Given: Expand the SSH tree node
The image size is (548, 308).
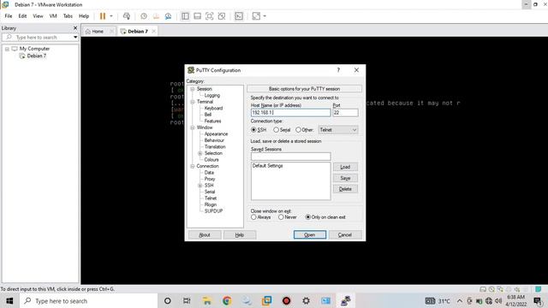Looking at the screenshot, I should [x=200, y=186].
